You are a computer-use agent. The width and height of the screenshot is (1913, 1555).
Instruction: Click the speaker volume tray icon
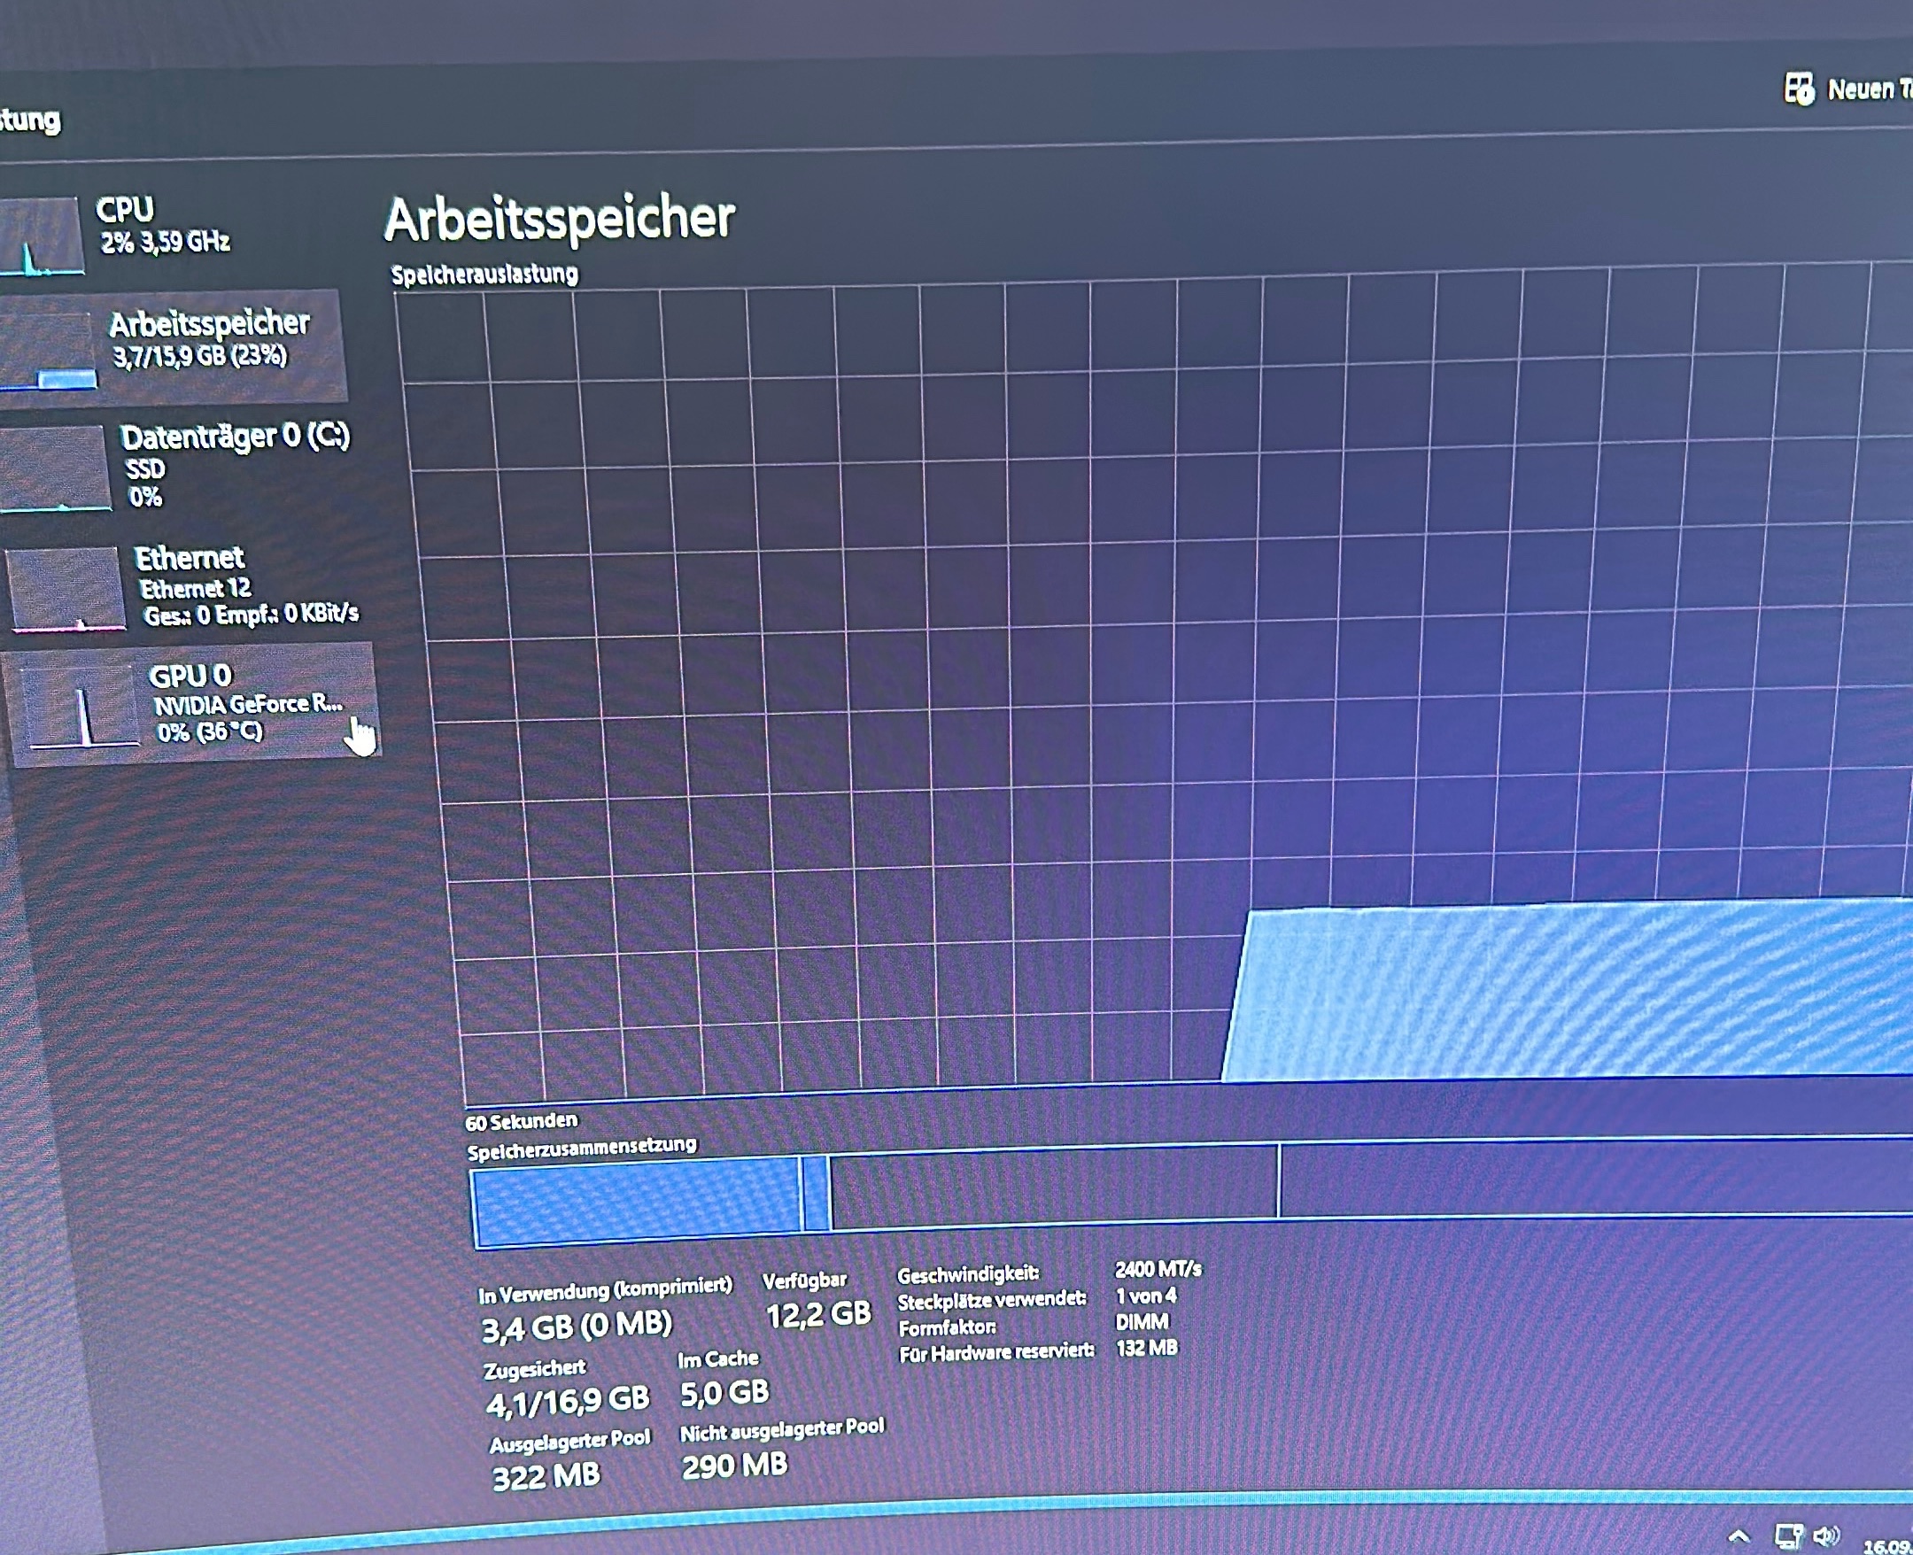pos(1825,1536)
